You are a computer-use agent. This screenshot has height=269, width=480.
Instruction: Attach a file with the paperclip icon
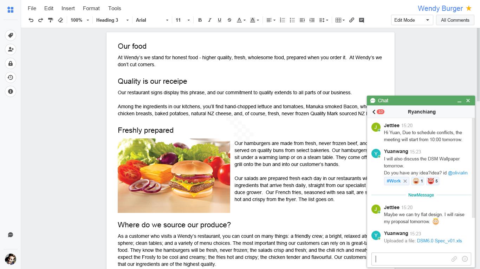tap(454, 259)
